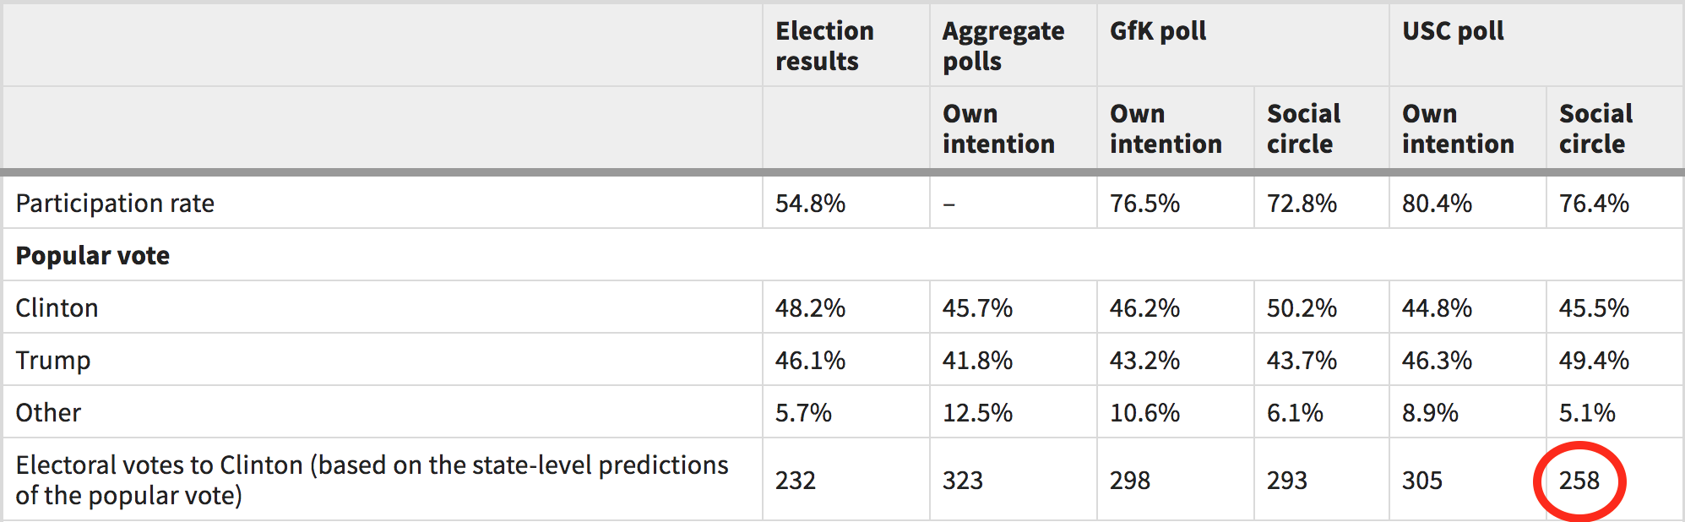The height and width of the screenshot is (522, 1685).
Task: Click USC social circle Trump value 49.4%
Action: [x=1594, y=361]
